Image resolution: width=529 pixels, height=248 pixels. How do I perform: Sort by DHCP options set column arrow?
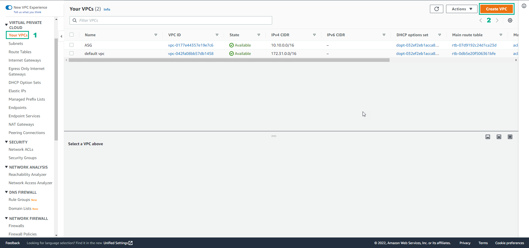coord(440,35)
